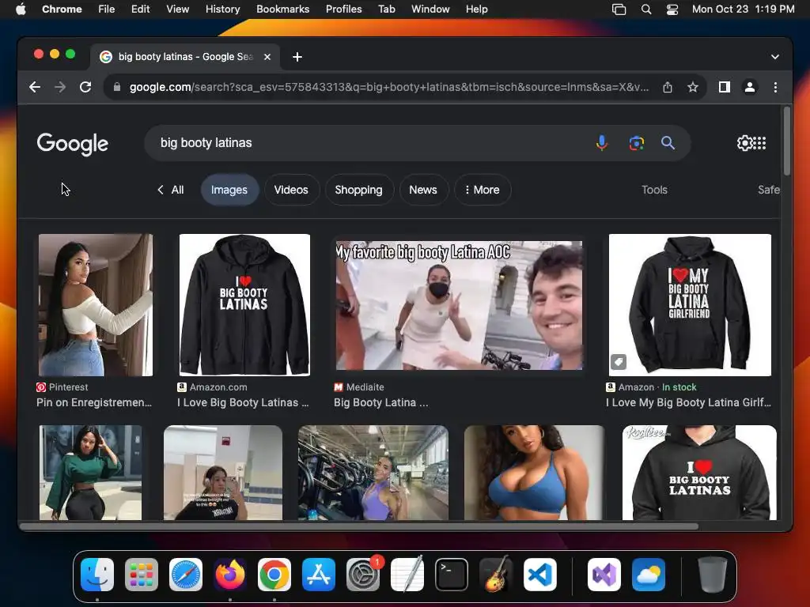Open Launchpad from the Dock

(x=142, y=575)
